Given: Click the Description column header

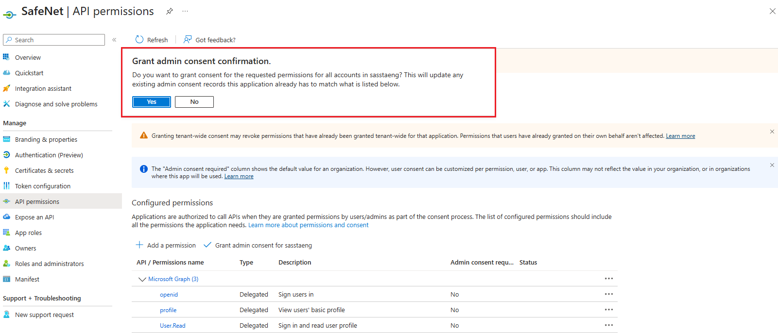Looking at the screenshot, I should (294, 263).
